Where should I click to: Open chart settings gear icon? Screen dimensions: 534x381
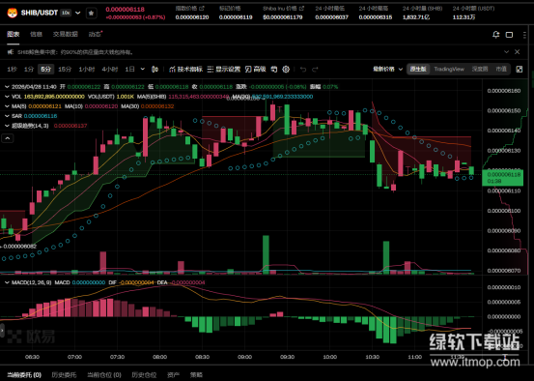click(x=286, y=70)
